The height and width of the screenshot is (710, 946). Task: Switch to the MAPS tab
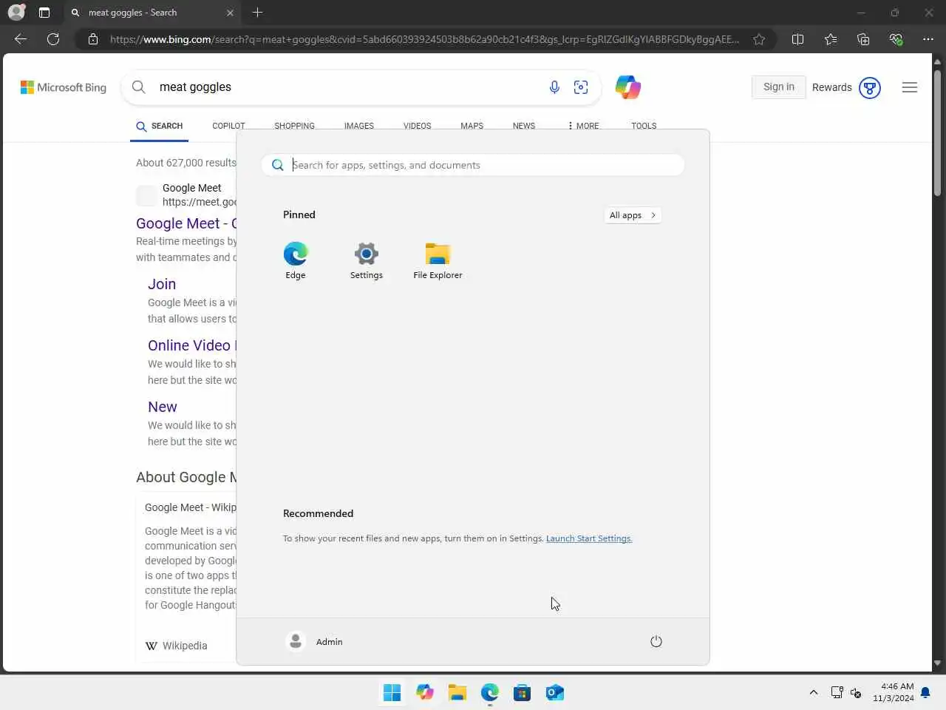[472, 126]
